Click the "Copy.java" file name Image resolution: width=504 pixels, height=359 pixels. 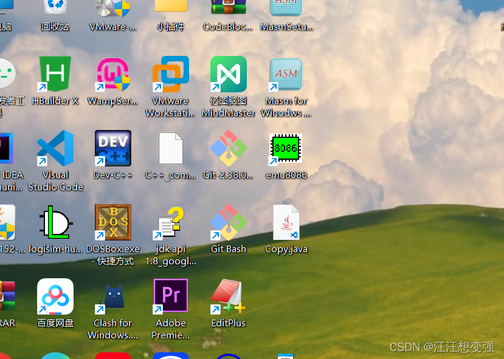[x=286, y=249]
